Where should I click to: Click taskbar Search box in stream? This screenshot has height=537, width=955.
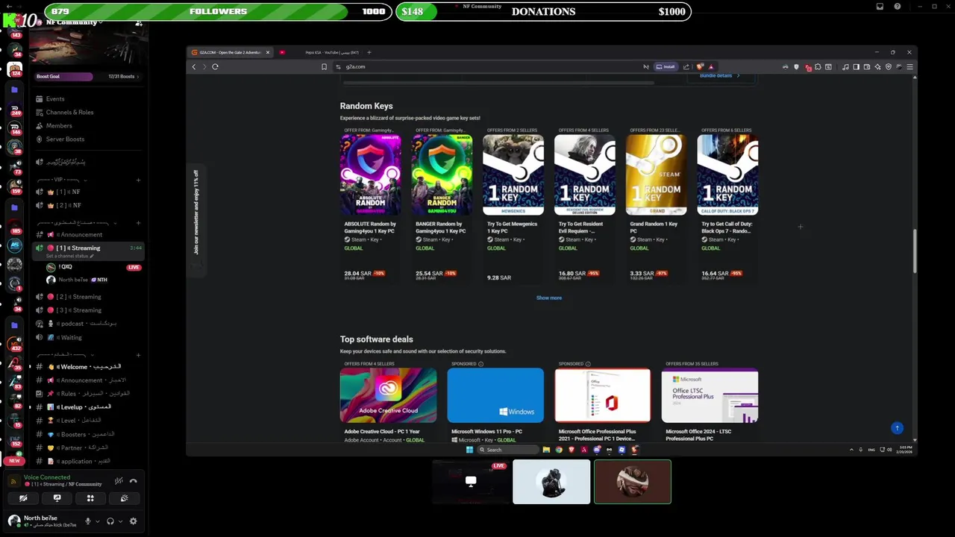(x=508, y=450)
